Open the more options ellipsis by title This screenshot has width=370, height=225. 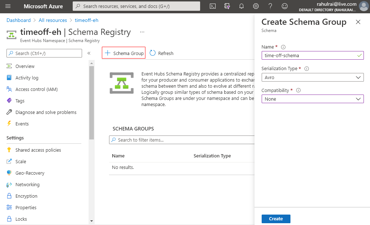point(142,32)
